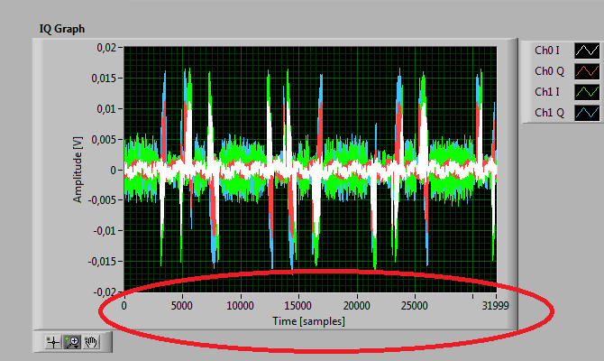Click the Ch0 Q legend label
604x361 pixels.
pos(549,71)
